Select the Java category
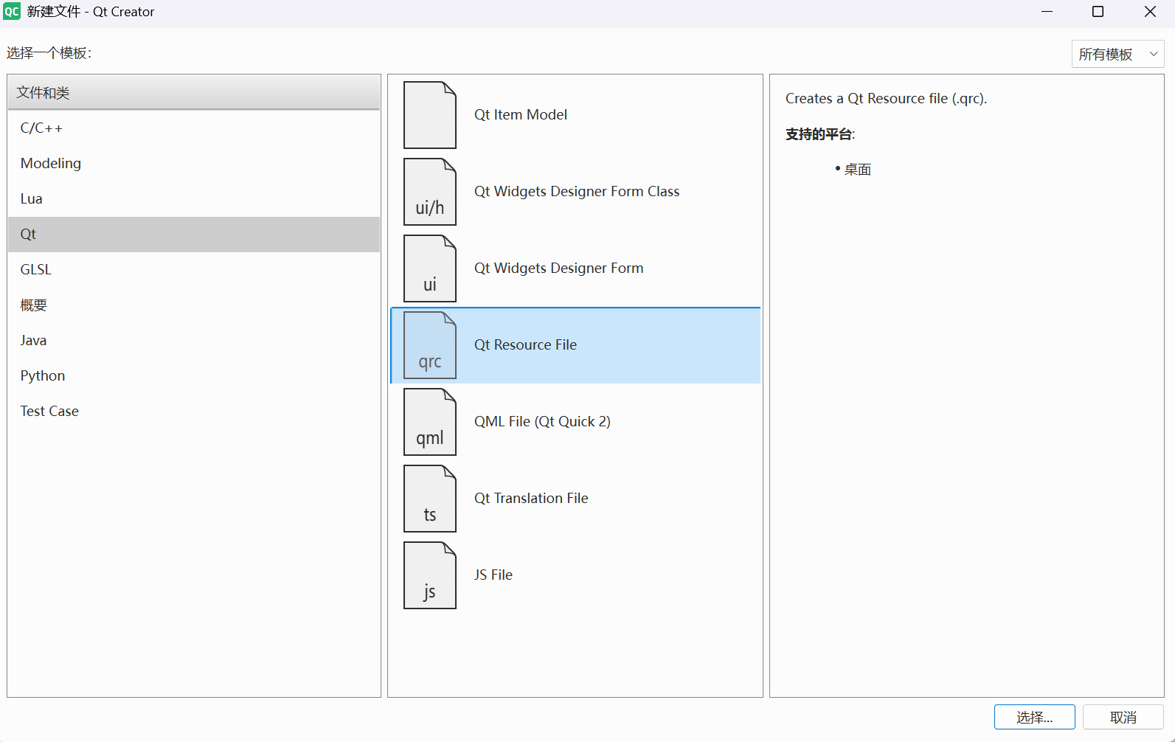This screenshot has width=1175, height=742. click(x=194, y=341)
